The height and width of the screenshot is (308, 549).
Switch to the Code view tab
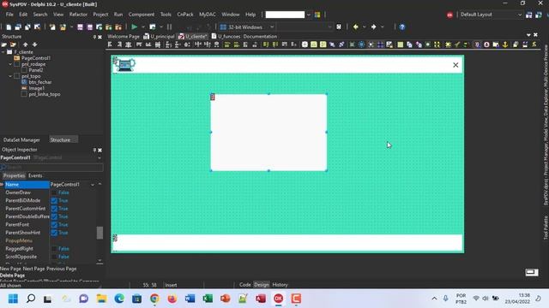click(x=244, y=285)
